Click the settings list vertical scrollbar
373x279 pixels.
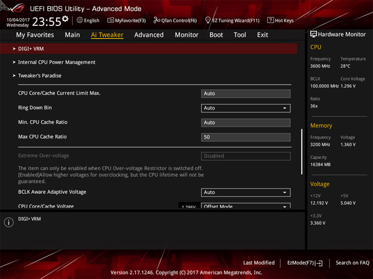tap(302, 152)
